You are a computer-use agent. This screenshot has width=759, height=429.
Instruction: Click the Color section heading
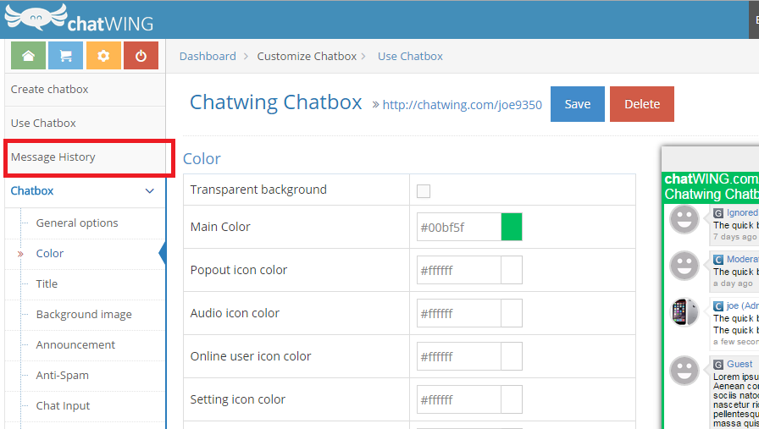(202, 158)
